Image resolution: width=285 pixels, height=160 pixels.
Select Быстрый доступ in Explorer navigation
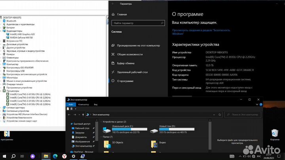tap(82, 124)
